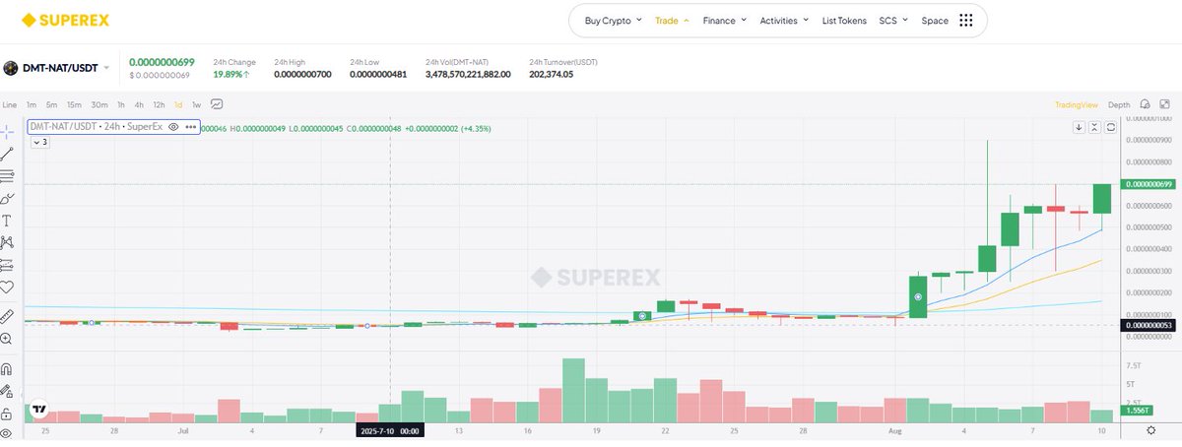Select the 30m timeframe
Viewport: 1182px width, 447px height.
(x=98, y=104)
